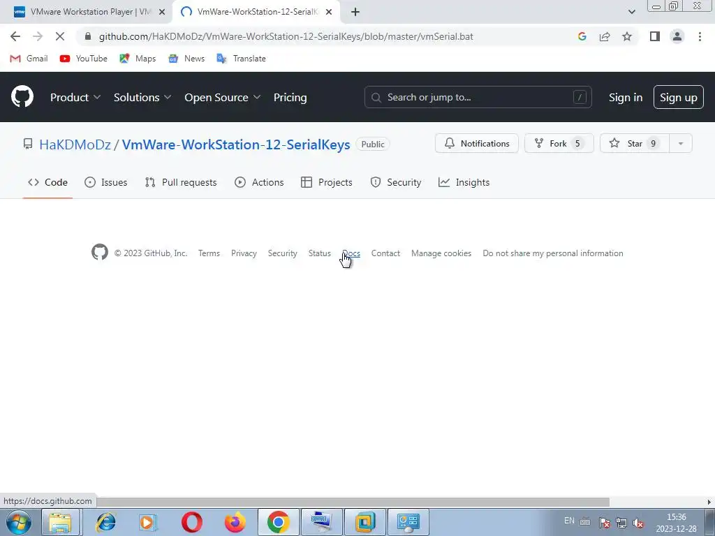Viewport: 715px width, 536px height.
Task: Expand the Product menu
Action: (x=75, y=98)
